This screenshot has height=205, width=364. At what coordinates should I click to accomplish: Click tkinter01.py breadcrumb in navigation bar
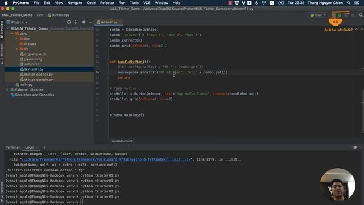click(59, 15)
